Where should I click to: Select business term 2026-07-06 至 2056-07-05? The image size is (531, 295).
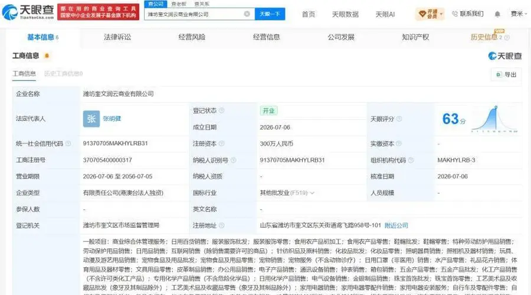click(117, 176)
